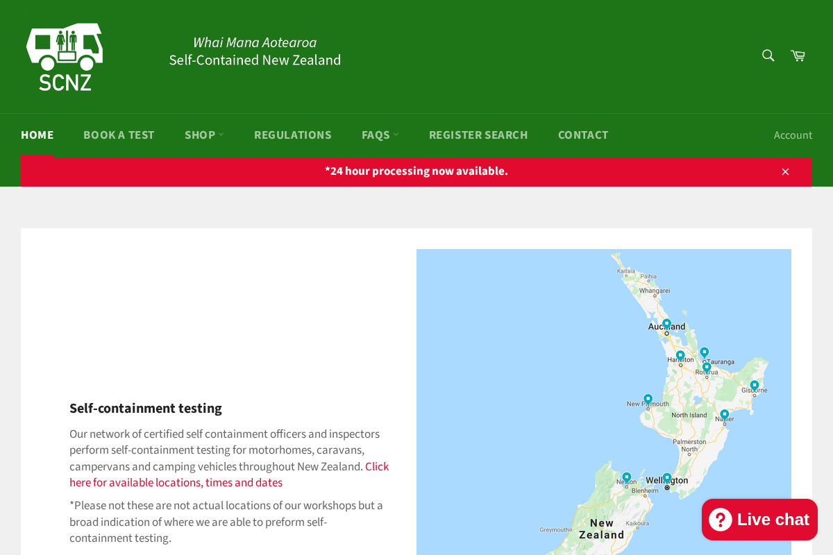833x555 pixels.
Task: Click the CONTACT menu entry
Action: (583, 135)
